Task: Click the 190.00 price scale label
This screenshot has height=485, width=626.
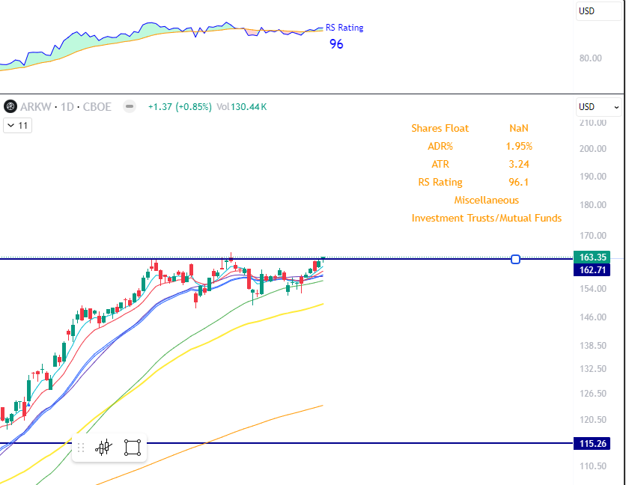Action: (592, 177)
